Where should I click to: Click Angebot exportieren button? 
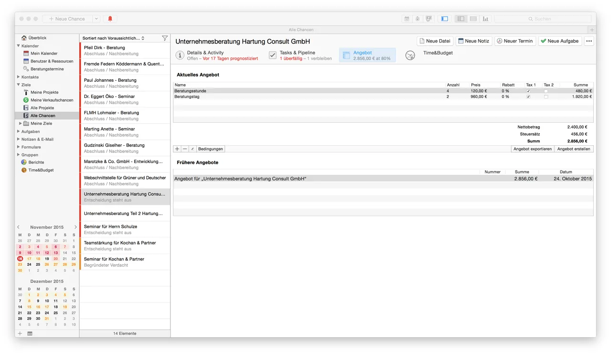[533, 149]
